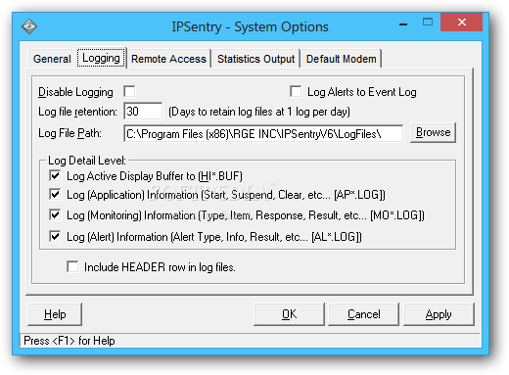
Task: Tick Log Alerts to Event Log
Action: 296,91
